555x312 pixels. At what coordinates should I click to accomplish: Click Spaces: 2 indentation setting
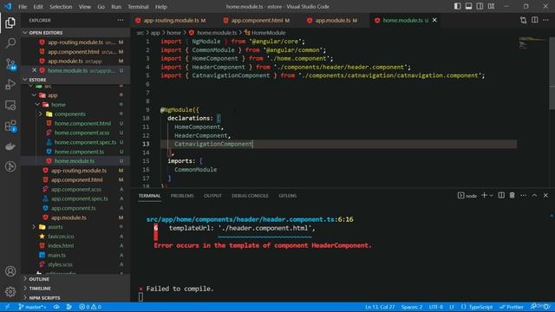click(412, 307)
